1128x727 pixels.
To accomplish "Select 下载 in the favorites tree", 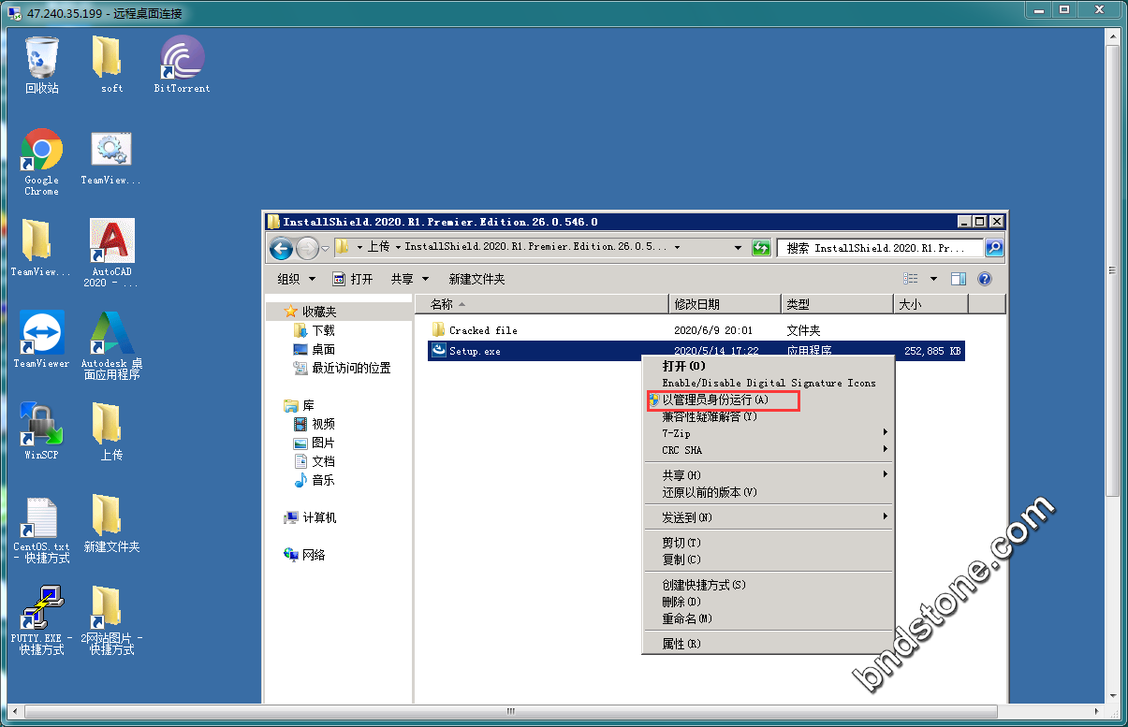I will (x=323, y=330).
